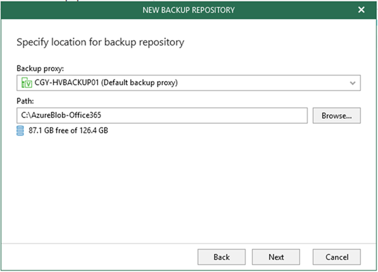Go Back to the previous wizard step

pyautogui.click(x=221, y=257)
